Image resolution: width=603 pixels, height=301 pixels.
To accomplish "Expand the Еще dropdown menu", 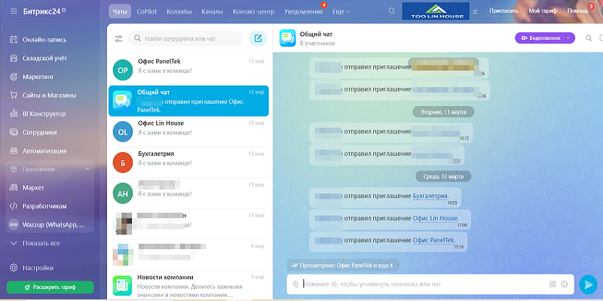I will click(341, 11).
